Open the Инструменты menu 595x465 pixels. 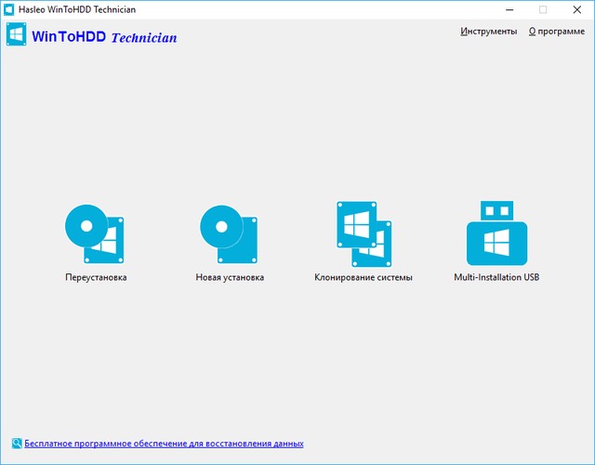click(488, 31)
